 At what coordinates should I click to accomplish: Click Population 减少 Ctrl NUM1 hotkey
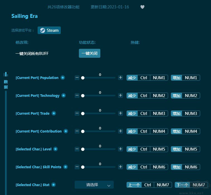point(147,78)
